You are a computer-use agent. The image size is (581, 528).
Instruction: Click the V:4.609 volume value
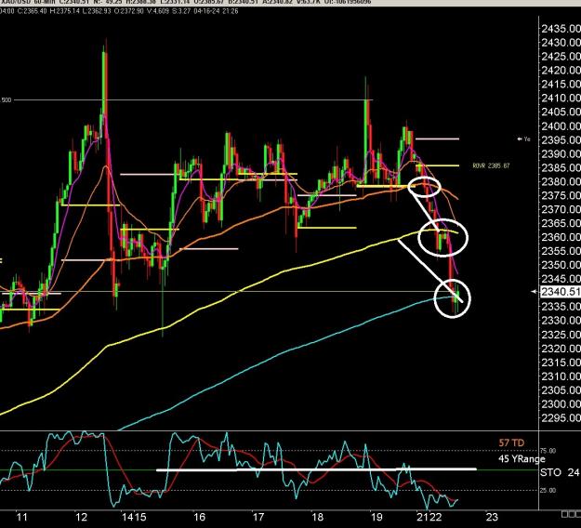pyautogui.click(x=158, y=11)
